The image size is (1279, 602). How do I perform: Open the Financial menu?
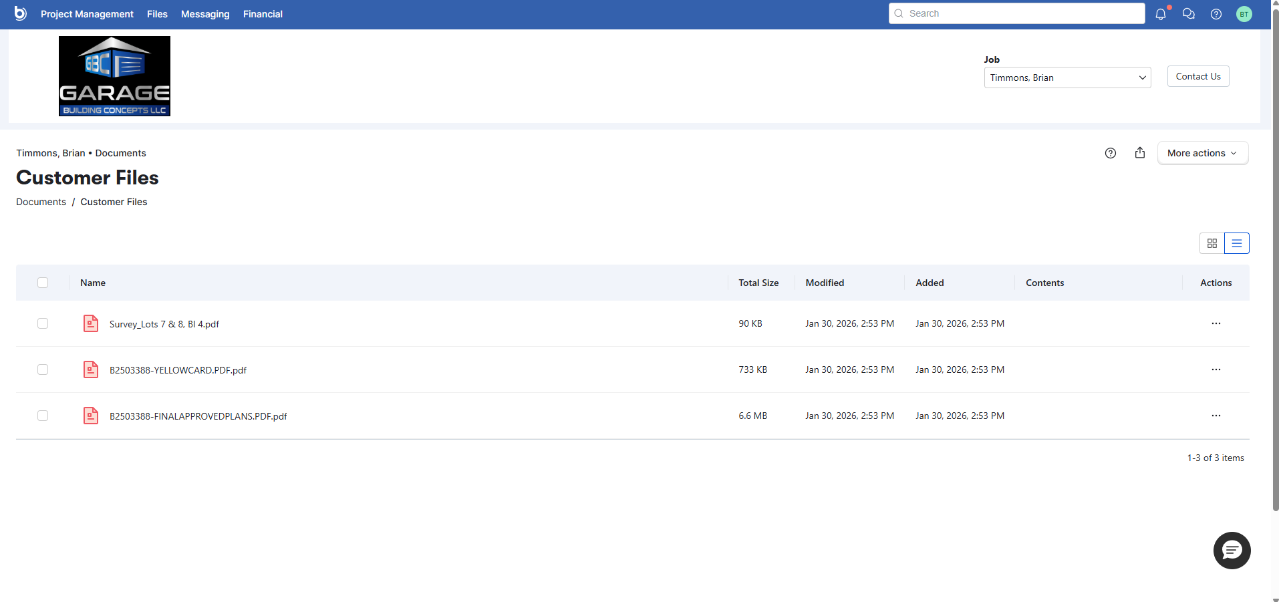pyautogui.click(x=263, y=14)
